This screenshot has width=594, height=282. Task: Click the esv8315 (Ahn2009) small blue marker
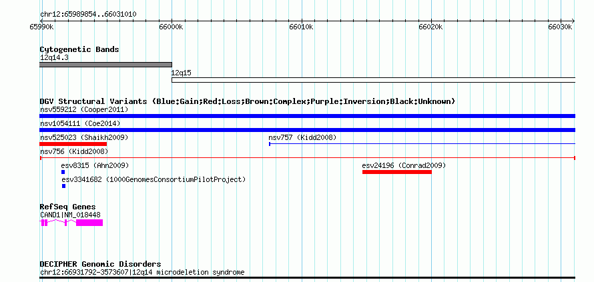click(x=63, y=172)
